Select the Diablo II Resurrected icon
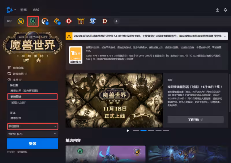 click(x=81, y=21)
